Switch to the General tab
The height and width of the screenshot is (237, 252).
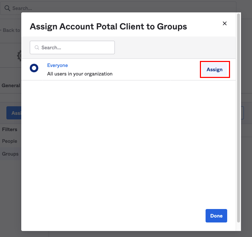11,85
